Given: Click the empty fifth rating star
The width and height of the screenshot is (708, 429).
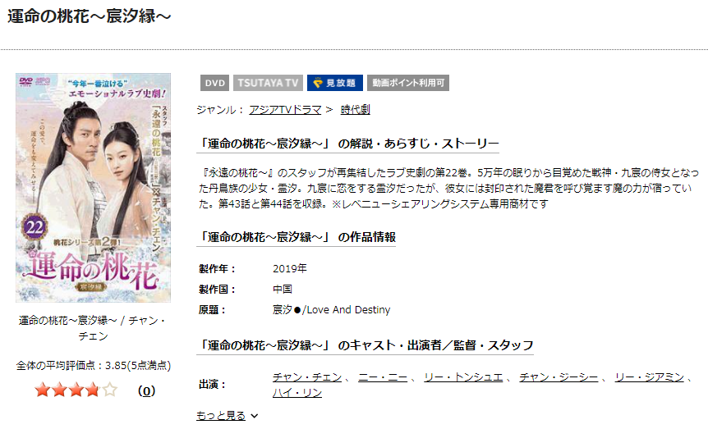Looking at the screenshot, I should (110, 390).
